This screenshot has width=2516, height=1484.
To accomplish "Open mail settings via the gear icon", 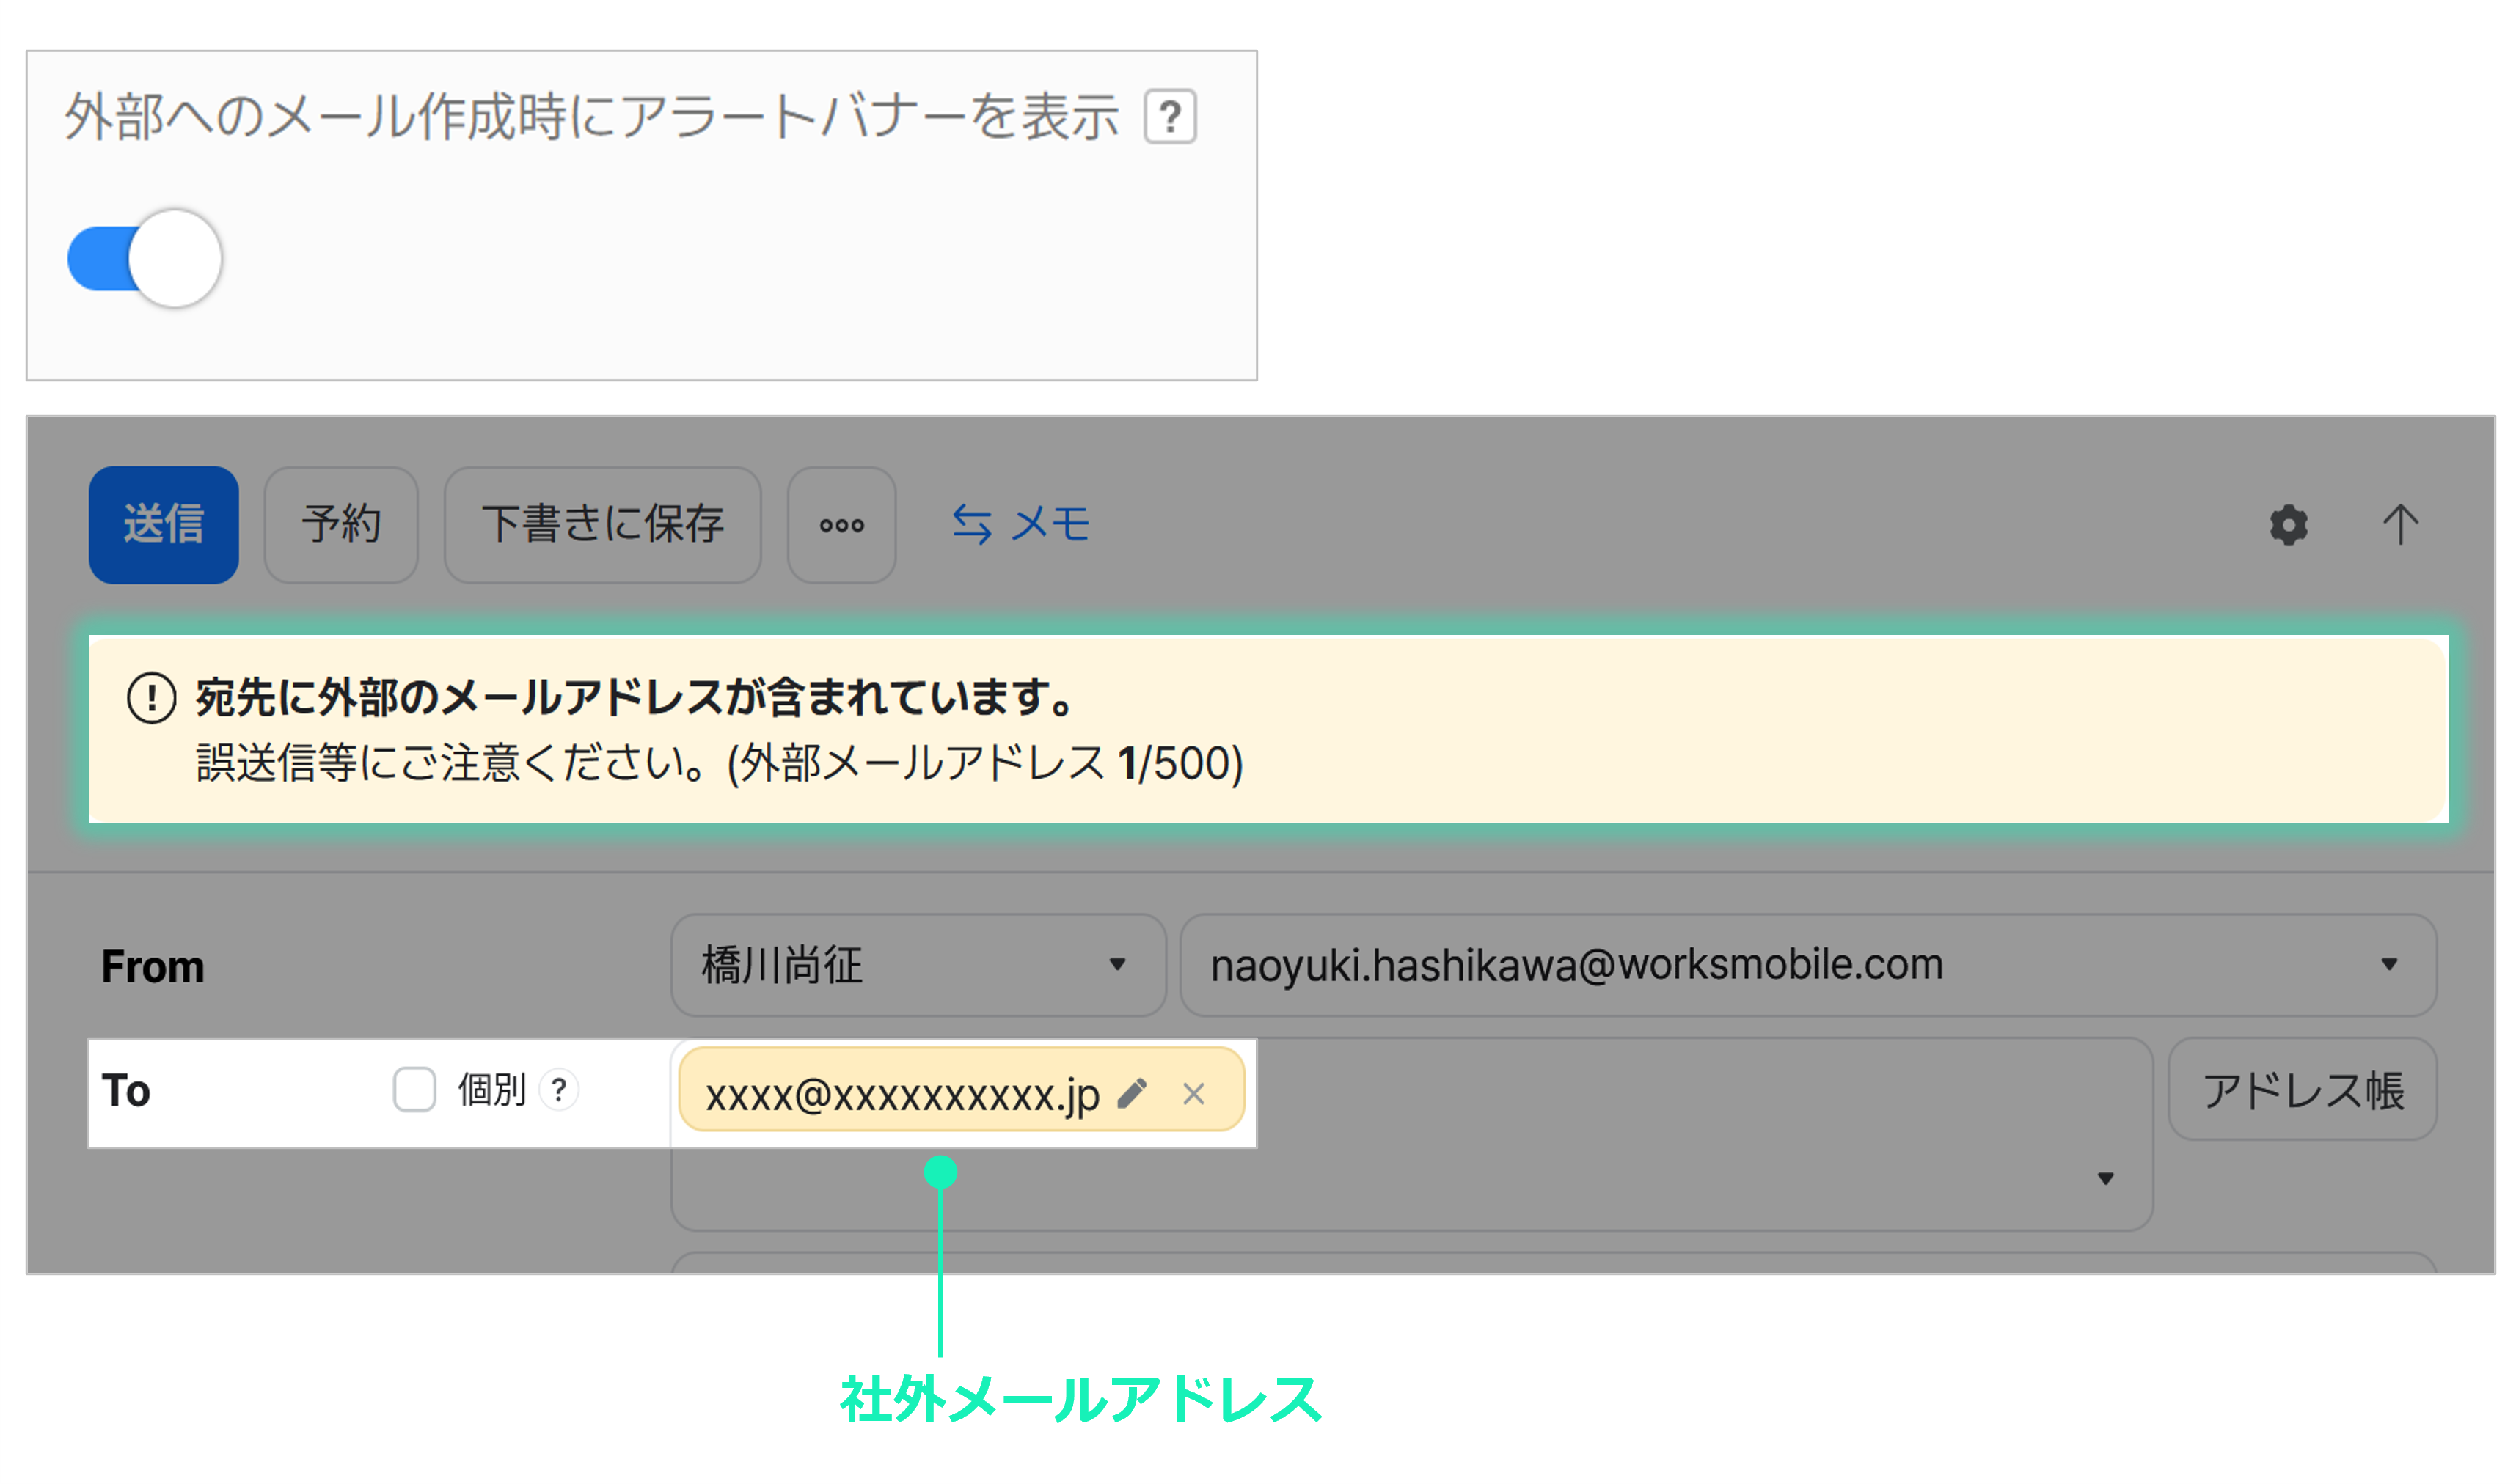I will (2287, 525).
